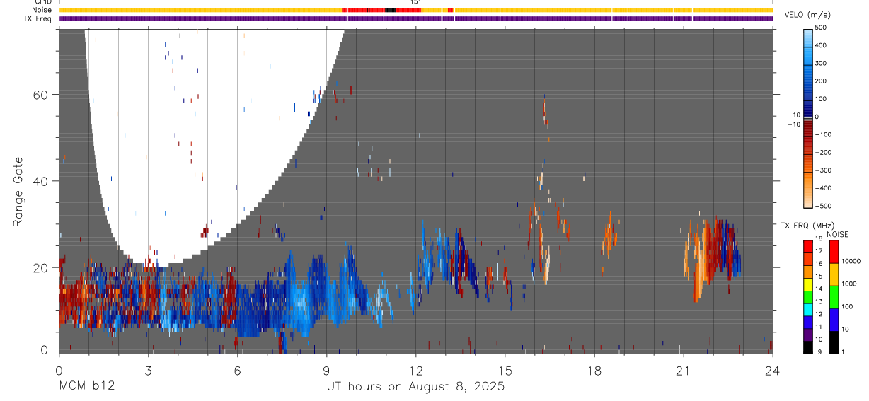Viewport: 869px width, 401px height.
Task: Click the 'NOISE' legend title
Action: pos(837,234)
